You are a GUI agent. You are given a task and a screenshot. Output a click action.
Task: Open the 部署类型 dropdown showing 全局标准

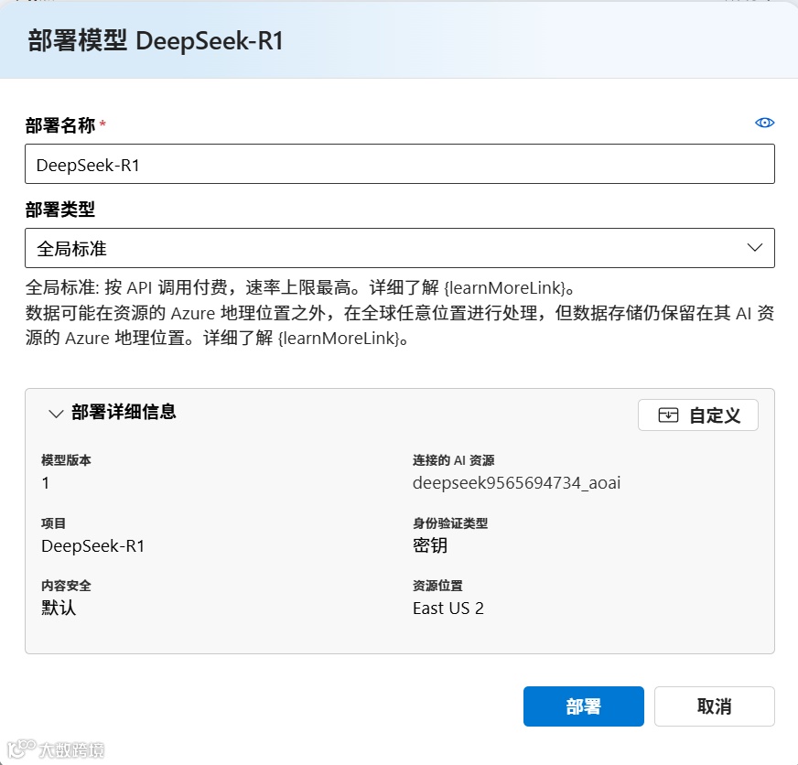click(x=400, y=248)
